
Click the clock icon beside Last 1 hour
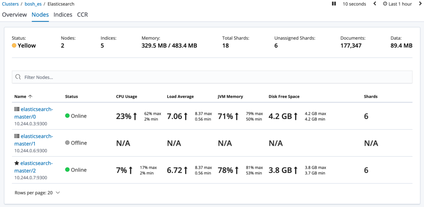pyautogui.click(x=385, y=4)
